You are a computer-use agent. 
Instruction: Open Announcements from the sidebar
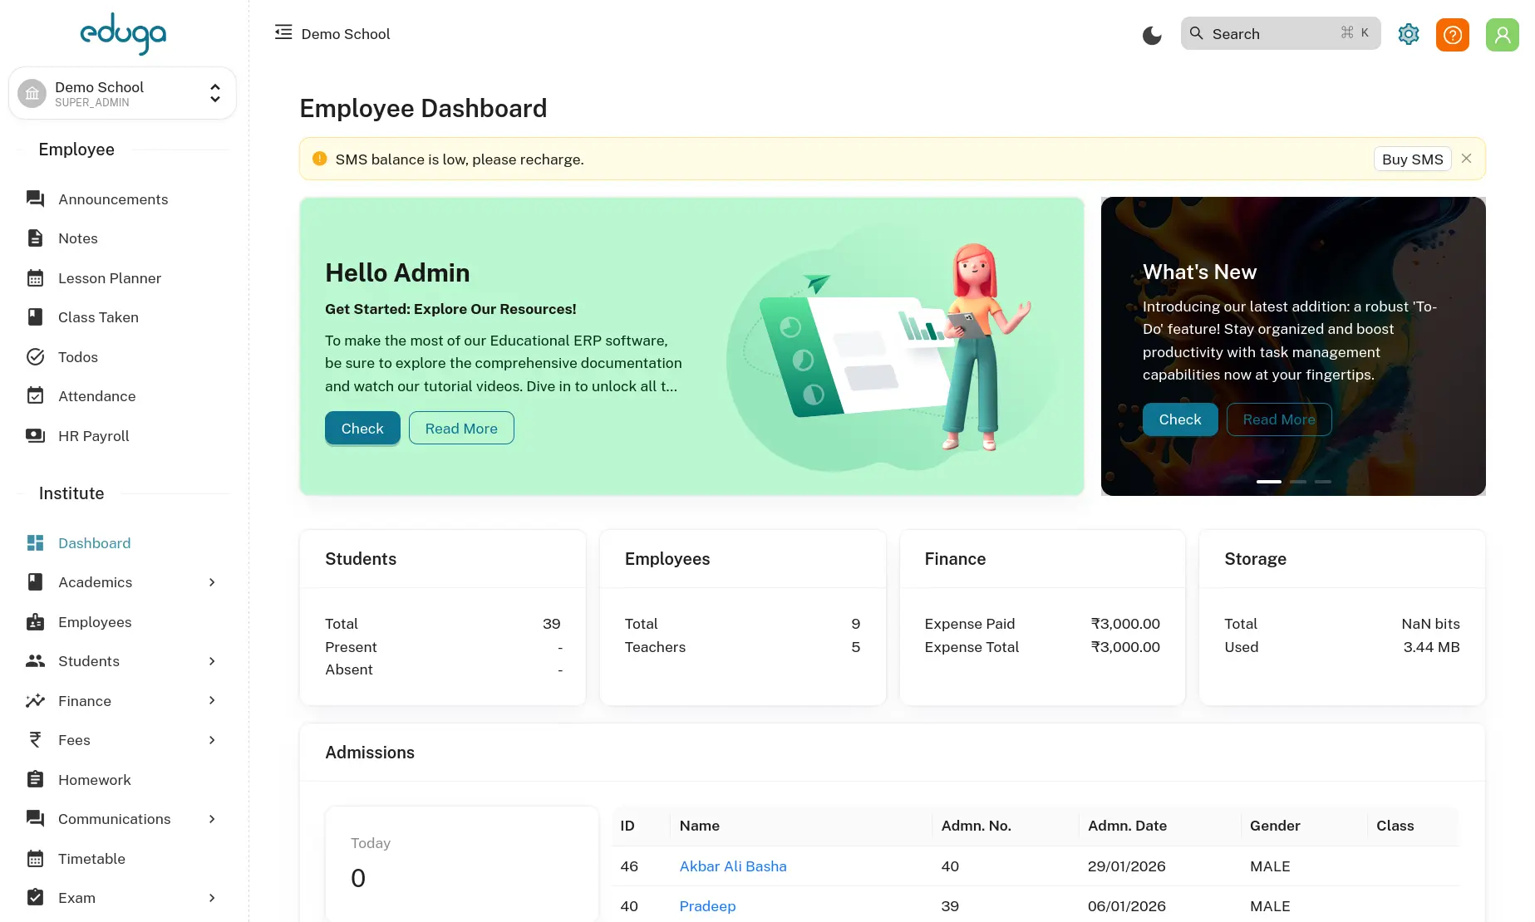click(x=113, y=199)
